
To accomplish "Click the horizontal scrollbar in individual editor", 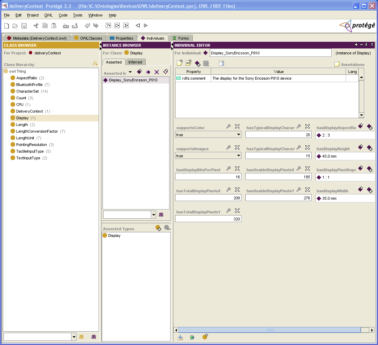I will click(270, 330).
